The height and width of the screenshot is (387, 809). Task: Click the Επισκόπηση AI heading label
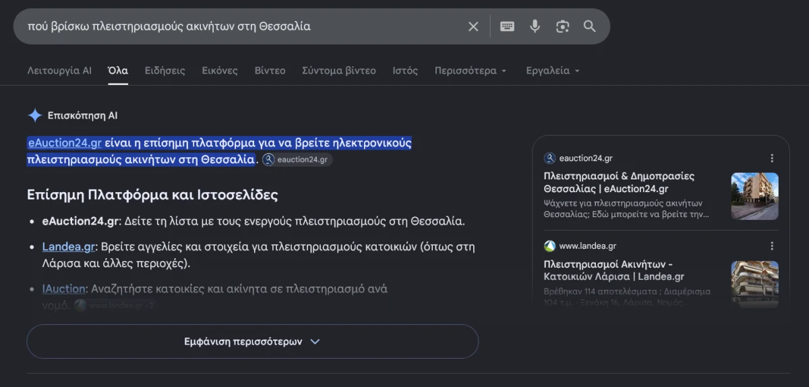[x=82, y=115]
